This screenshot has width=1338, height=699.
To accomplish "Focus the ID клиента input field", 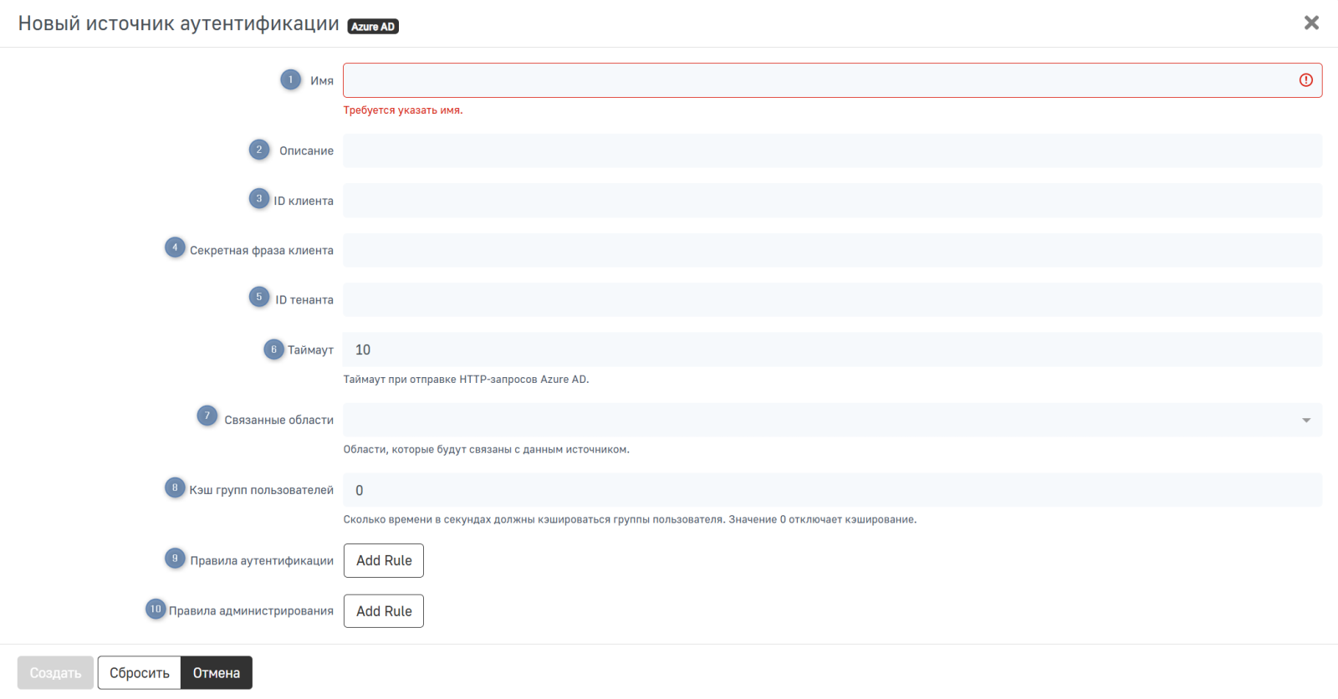I will [x=832, y=201].
